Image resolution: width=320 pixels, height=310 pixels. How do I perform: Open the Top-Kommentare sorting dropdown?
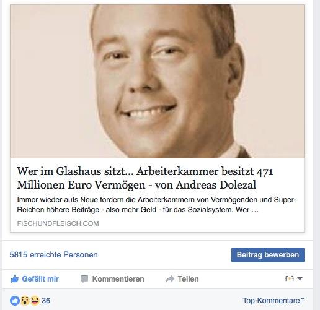click(273, 301)
